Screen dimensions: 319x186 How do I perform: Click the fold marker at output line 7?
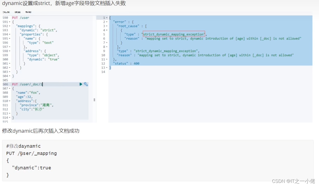click(x=107, y=43)
